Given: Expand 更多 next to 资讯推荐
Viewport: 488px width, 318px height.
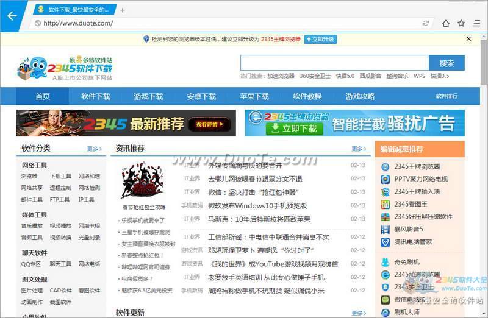Looking at the screenshot, I should 359,149.
